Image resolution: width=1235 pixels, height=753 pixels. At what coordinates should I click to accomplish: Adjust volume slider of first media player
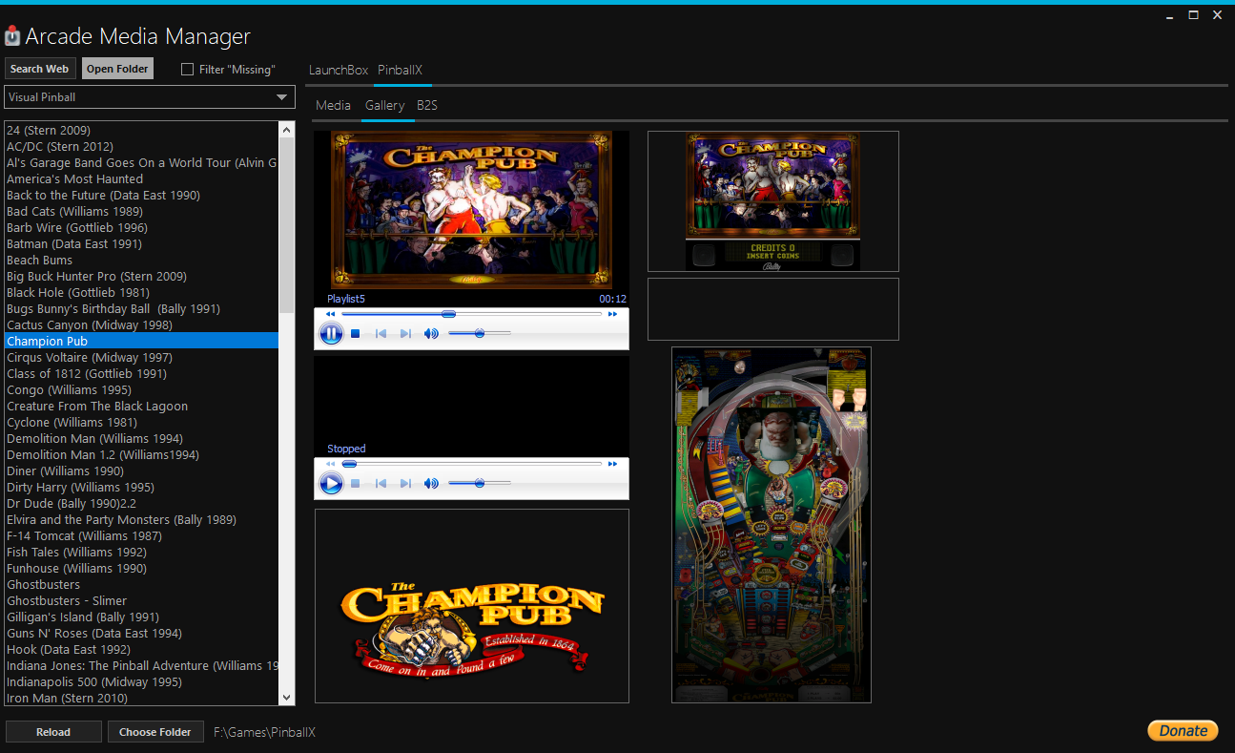coord(479,333)
